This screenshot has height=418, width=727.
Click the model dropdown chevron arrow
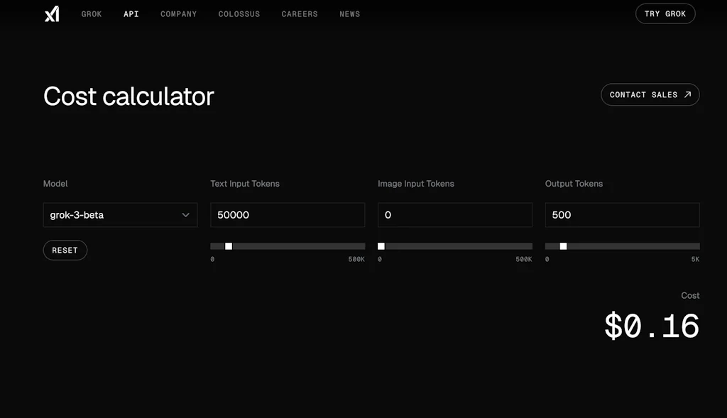tap(186, 215)
